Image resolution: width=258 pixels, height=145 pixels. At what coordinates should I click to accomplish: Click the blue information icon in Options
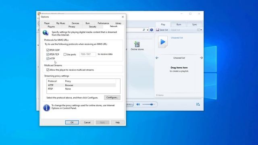(46, 108)
